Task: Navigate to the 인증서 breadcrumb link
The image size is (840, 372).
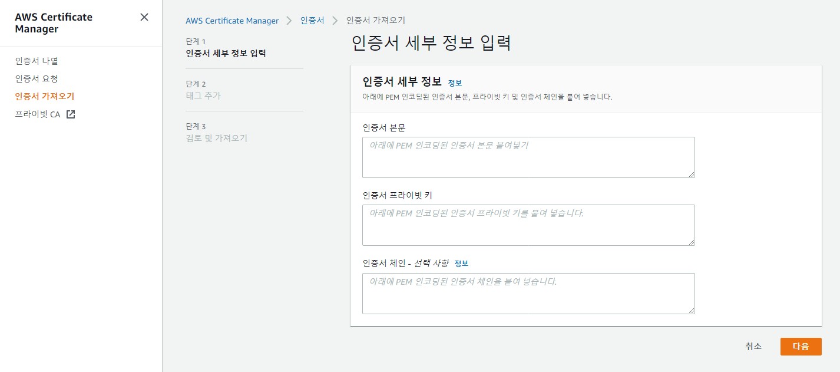Action: (x=312, y=21)
